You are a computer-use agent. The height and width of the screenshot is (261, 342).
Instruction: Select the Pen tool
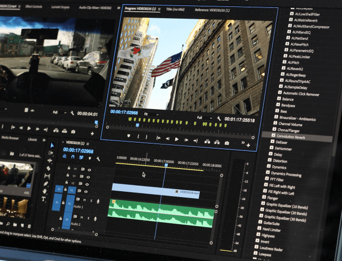click(46, 184)
